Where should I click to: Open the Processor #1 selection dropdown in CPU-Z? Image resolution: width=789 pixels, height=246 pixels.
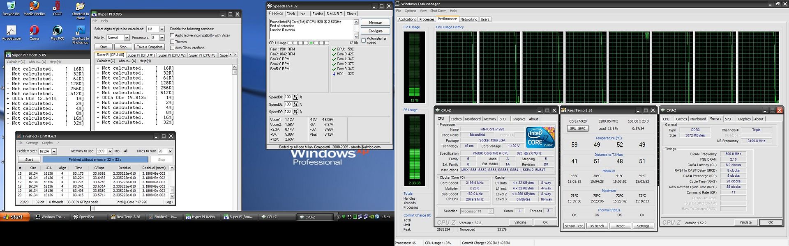pyautogui.click(x=490, y=211)
